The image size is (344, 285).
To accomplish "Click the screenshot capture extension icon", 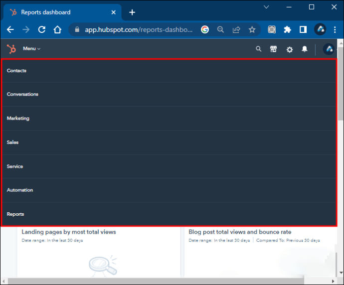I will tap(272, 29).
